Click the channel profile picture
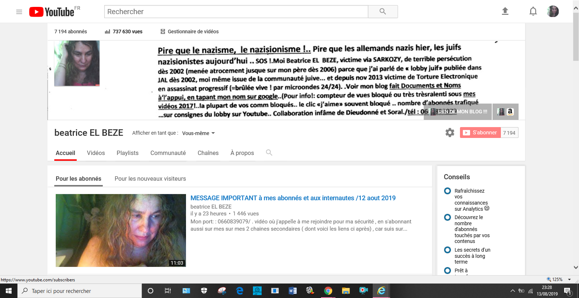 (x=77, y=63)
